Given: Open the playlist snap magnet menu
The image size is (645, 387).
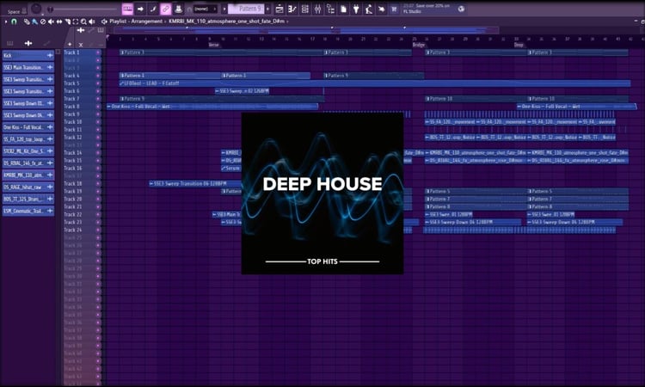Looking at the screenshot, I should [x=14, y=21].
